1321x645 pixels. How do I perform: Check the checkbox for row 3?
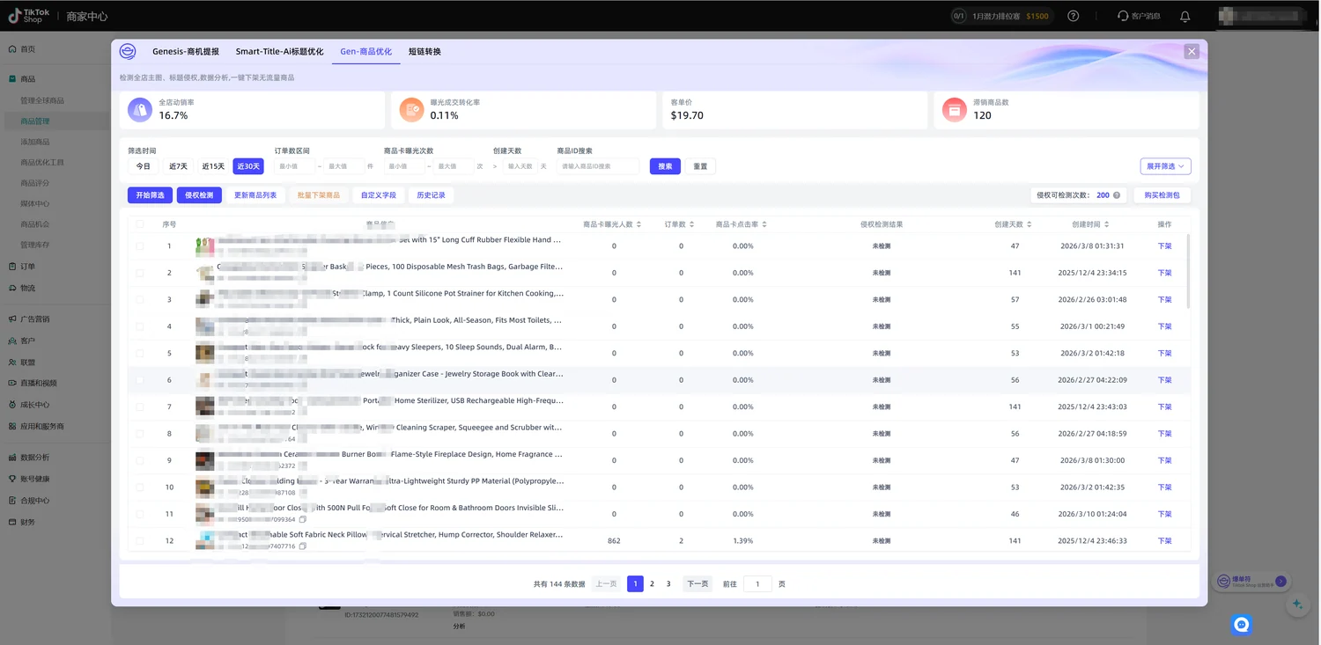point(140,300)
